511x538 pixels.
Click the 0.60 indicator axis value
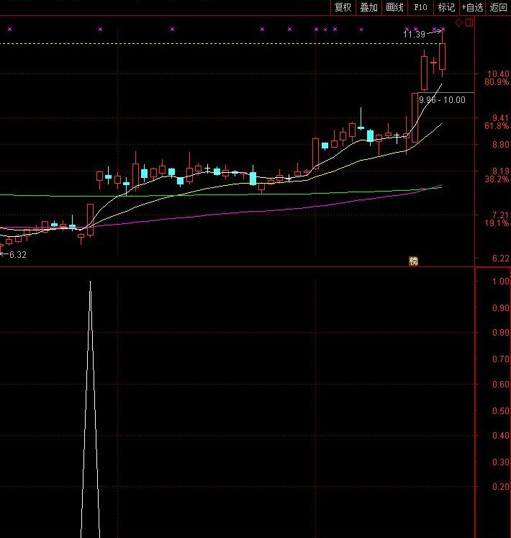pos(501,385)
